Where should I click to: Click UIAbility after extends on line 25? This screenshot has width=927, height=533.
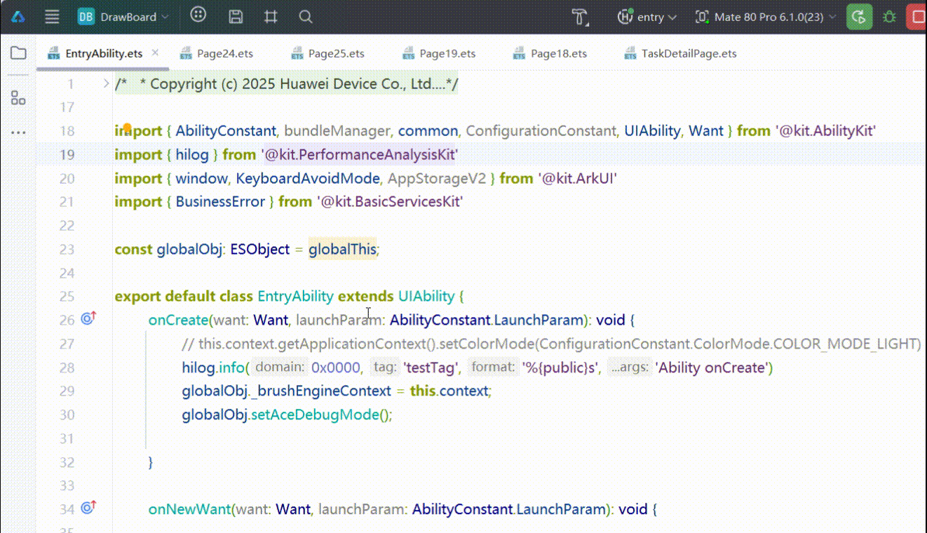click(426, 296)
